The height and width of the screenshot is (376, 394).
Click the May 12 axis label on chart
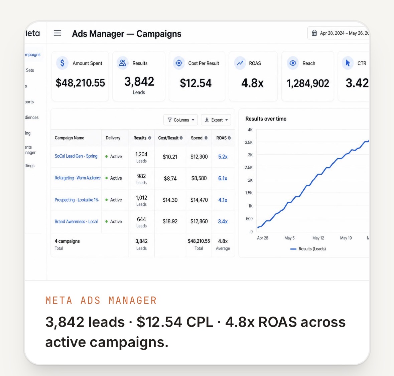(x=318, y=238)
